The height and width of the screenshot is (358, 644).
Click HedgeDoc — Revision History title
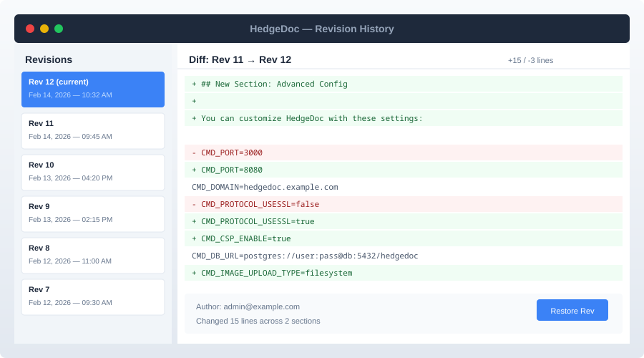321,29
